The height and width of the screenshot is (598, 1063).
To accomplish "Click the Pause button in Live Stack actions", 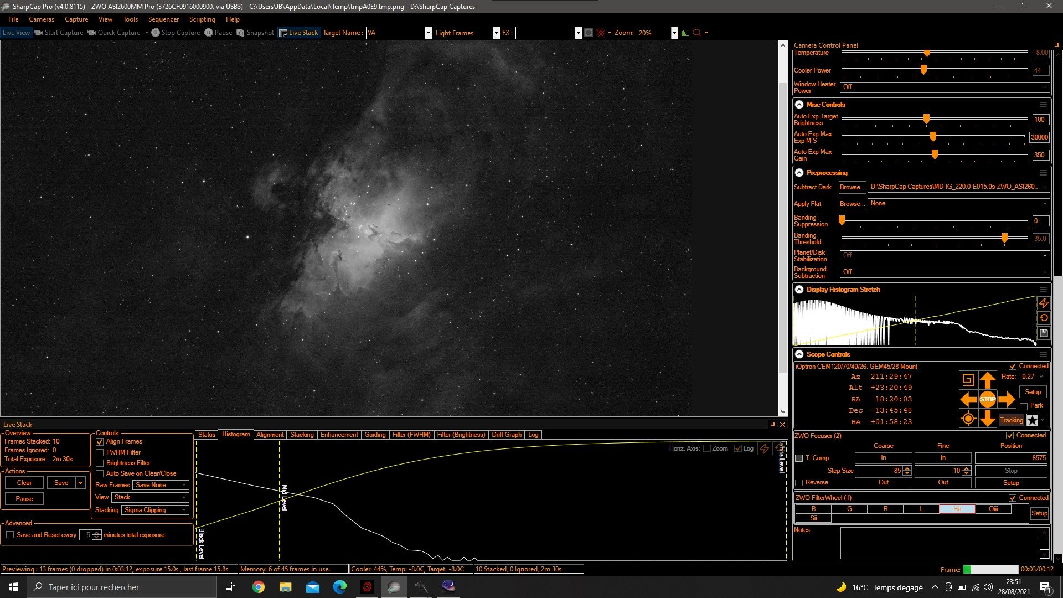I will [24, 499].
